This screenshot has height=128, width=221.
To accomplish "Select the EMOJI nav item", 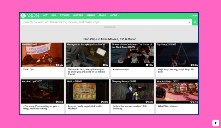I will [x=103, y=15].
